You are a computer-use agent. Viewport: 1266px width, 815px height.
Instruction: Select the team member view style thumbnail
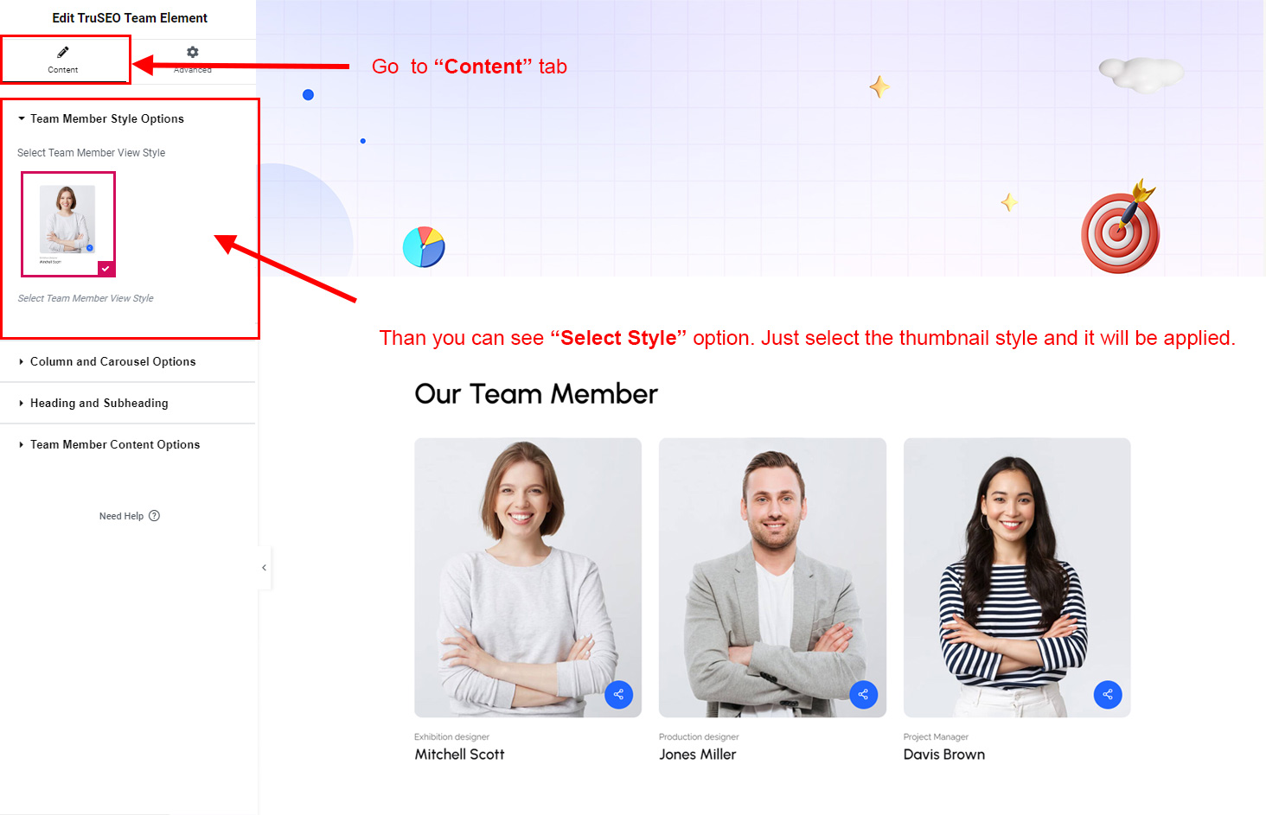68,224
